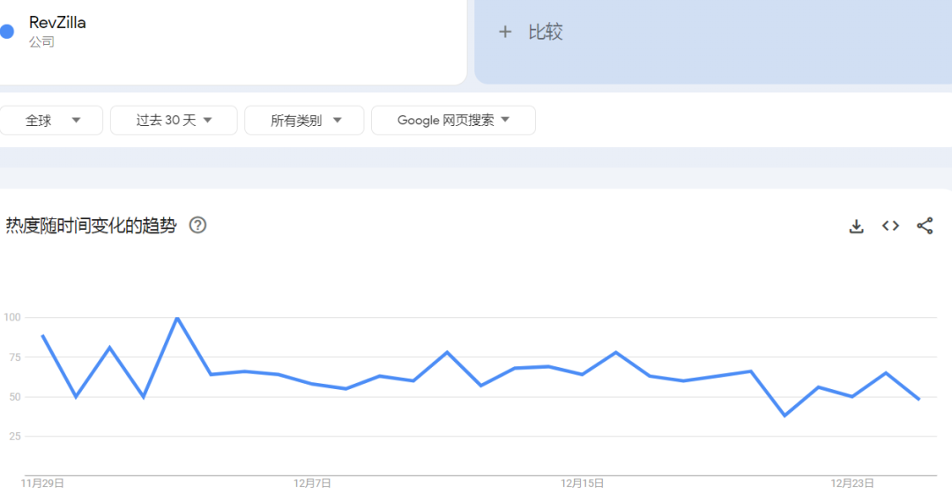Click the peak point at 100 on chart
Image resolution: width=952 pixels, height=493 pixels.
pyautogui.click(x=177, y=317)
